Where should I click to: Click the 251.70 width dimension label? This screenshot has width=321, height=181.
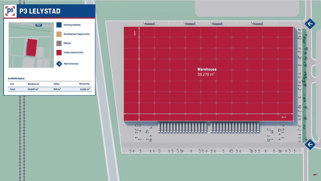[x=284, y=117]
